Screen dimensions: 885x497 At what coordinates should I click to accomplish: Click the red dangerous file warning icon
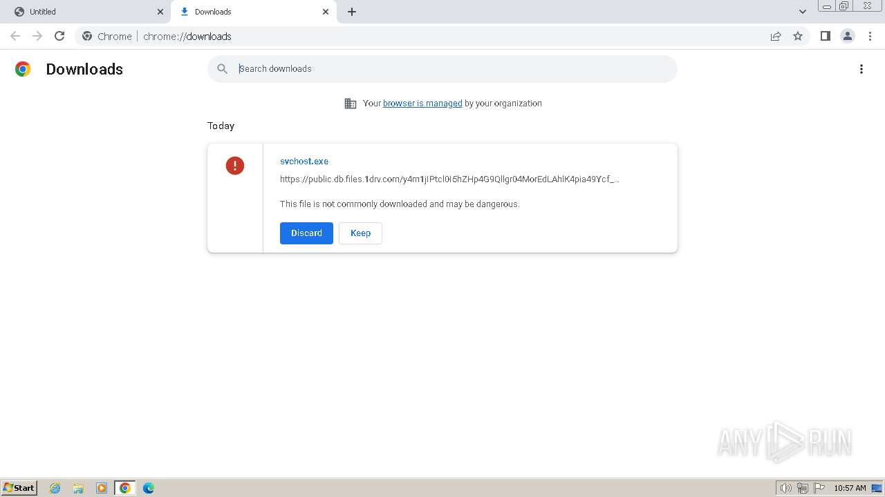point(235,166)
